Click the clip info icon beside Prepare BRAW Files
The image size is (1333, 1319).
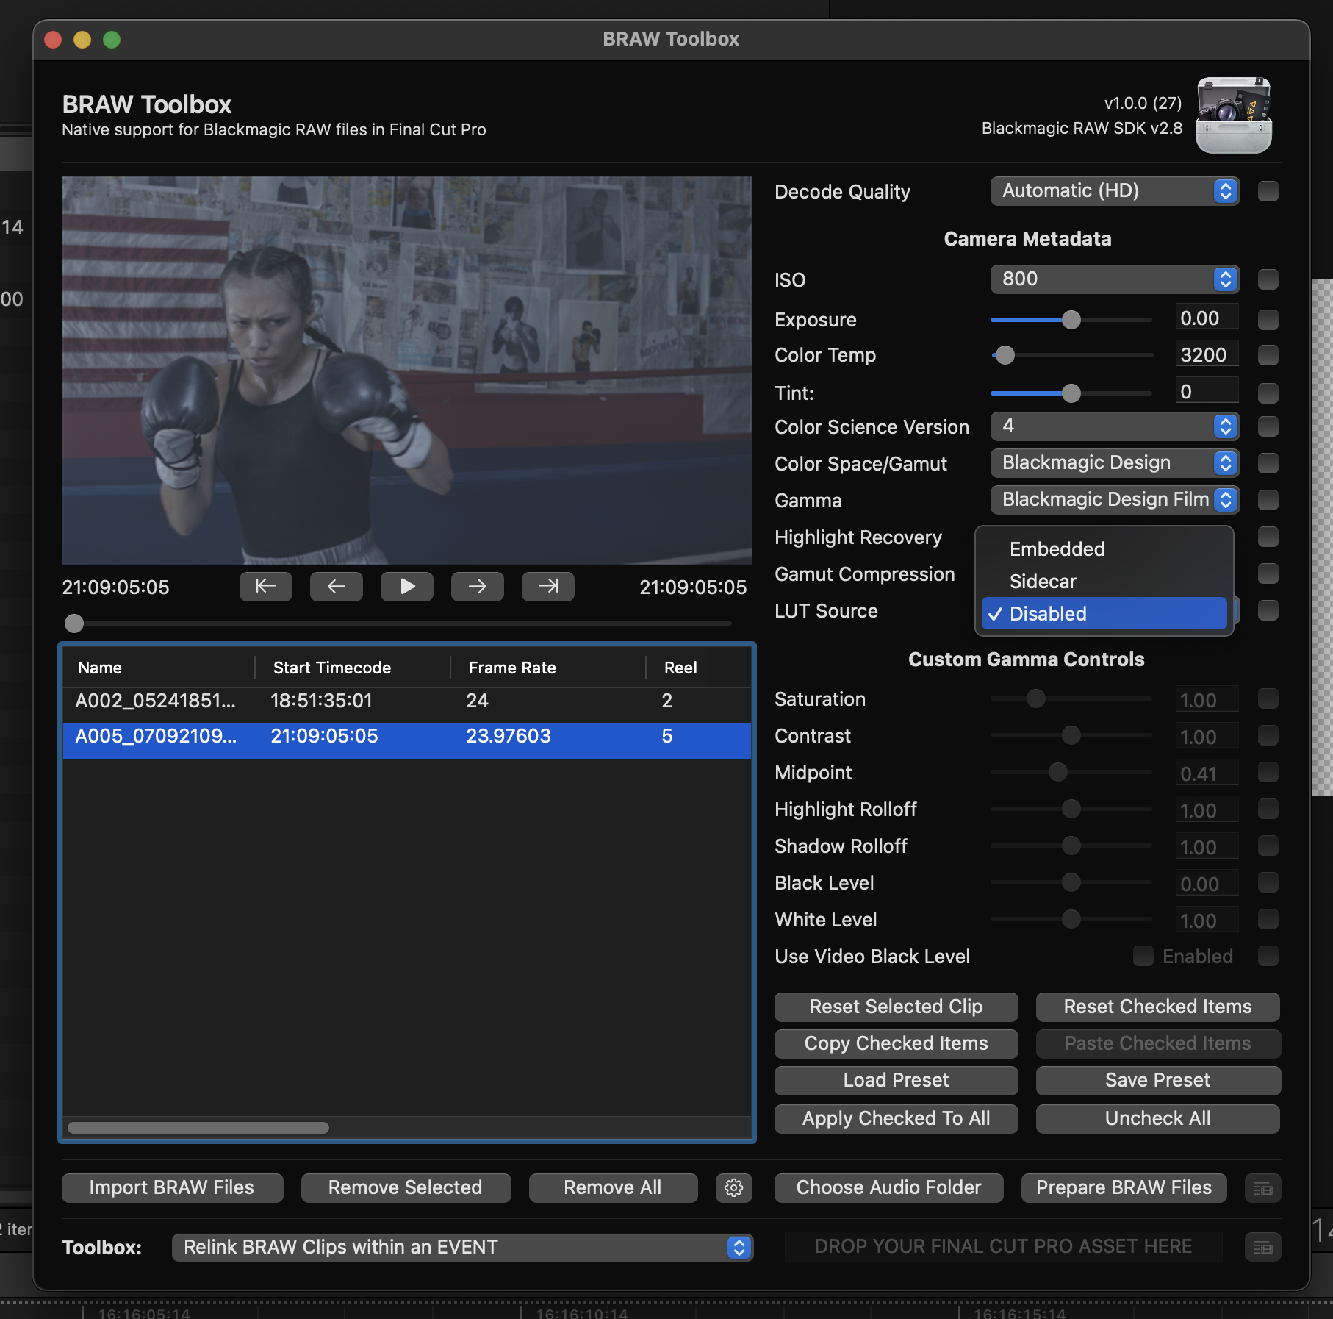click(1262, 1187)
